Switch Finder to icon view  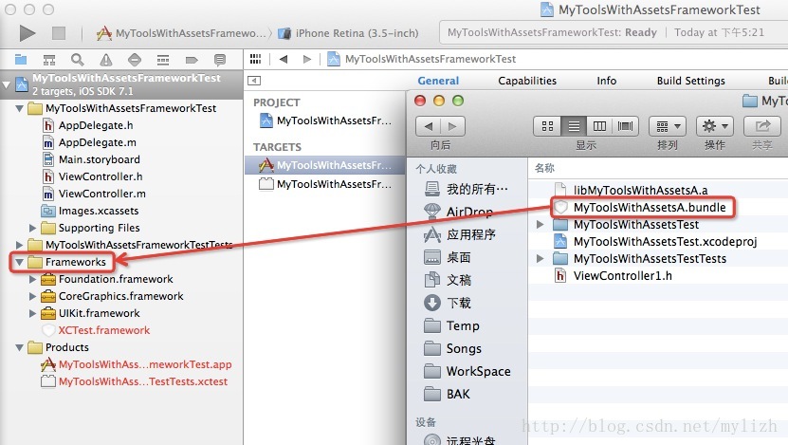click(x=547, y=126)
